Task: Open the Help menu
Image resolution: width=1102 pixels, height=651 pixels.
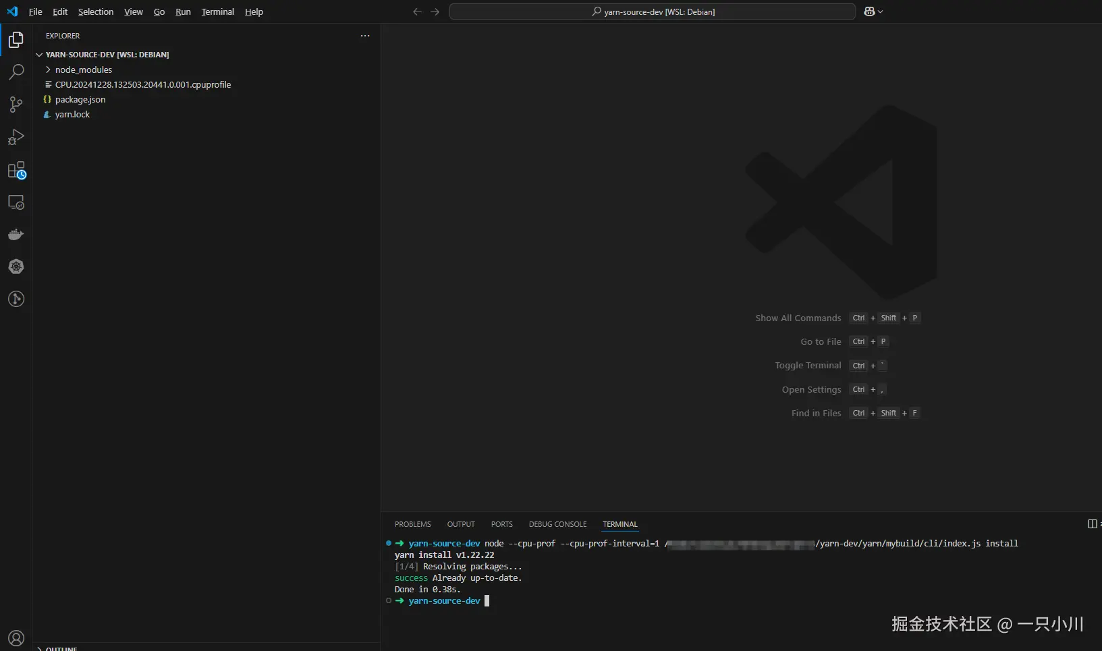Action: point(254,11)
